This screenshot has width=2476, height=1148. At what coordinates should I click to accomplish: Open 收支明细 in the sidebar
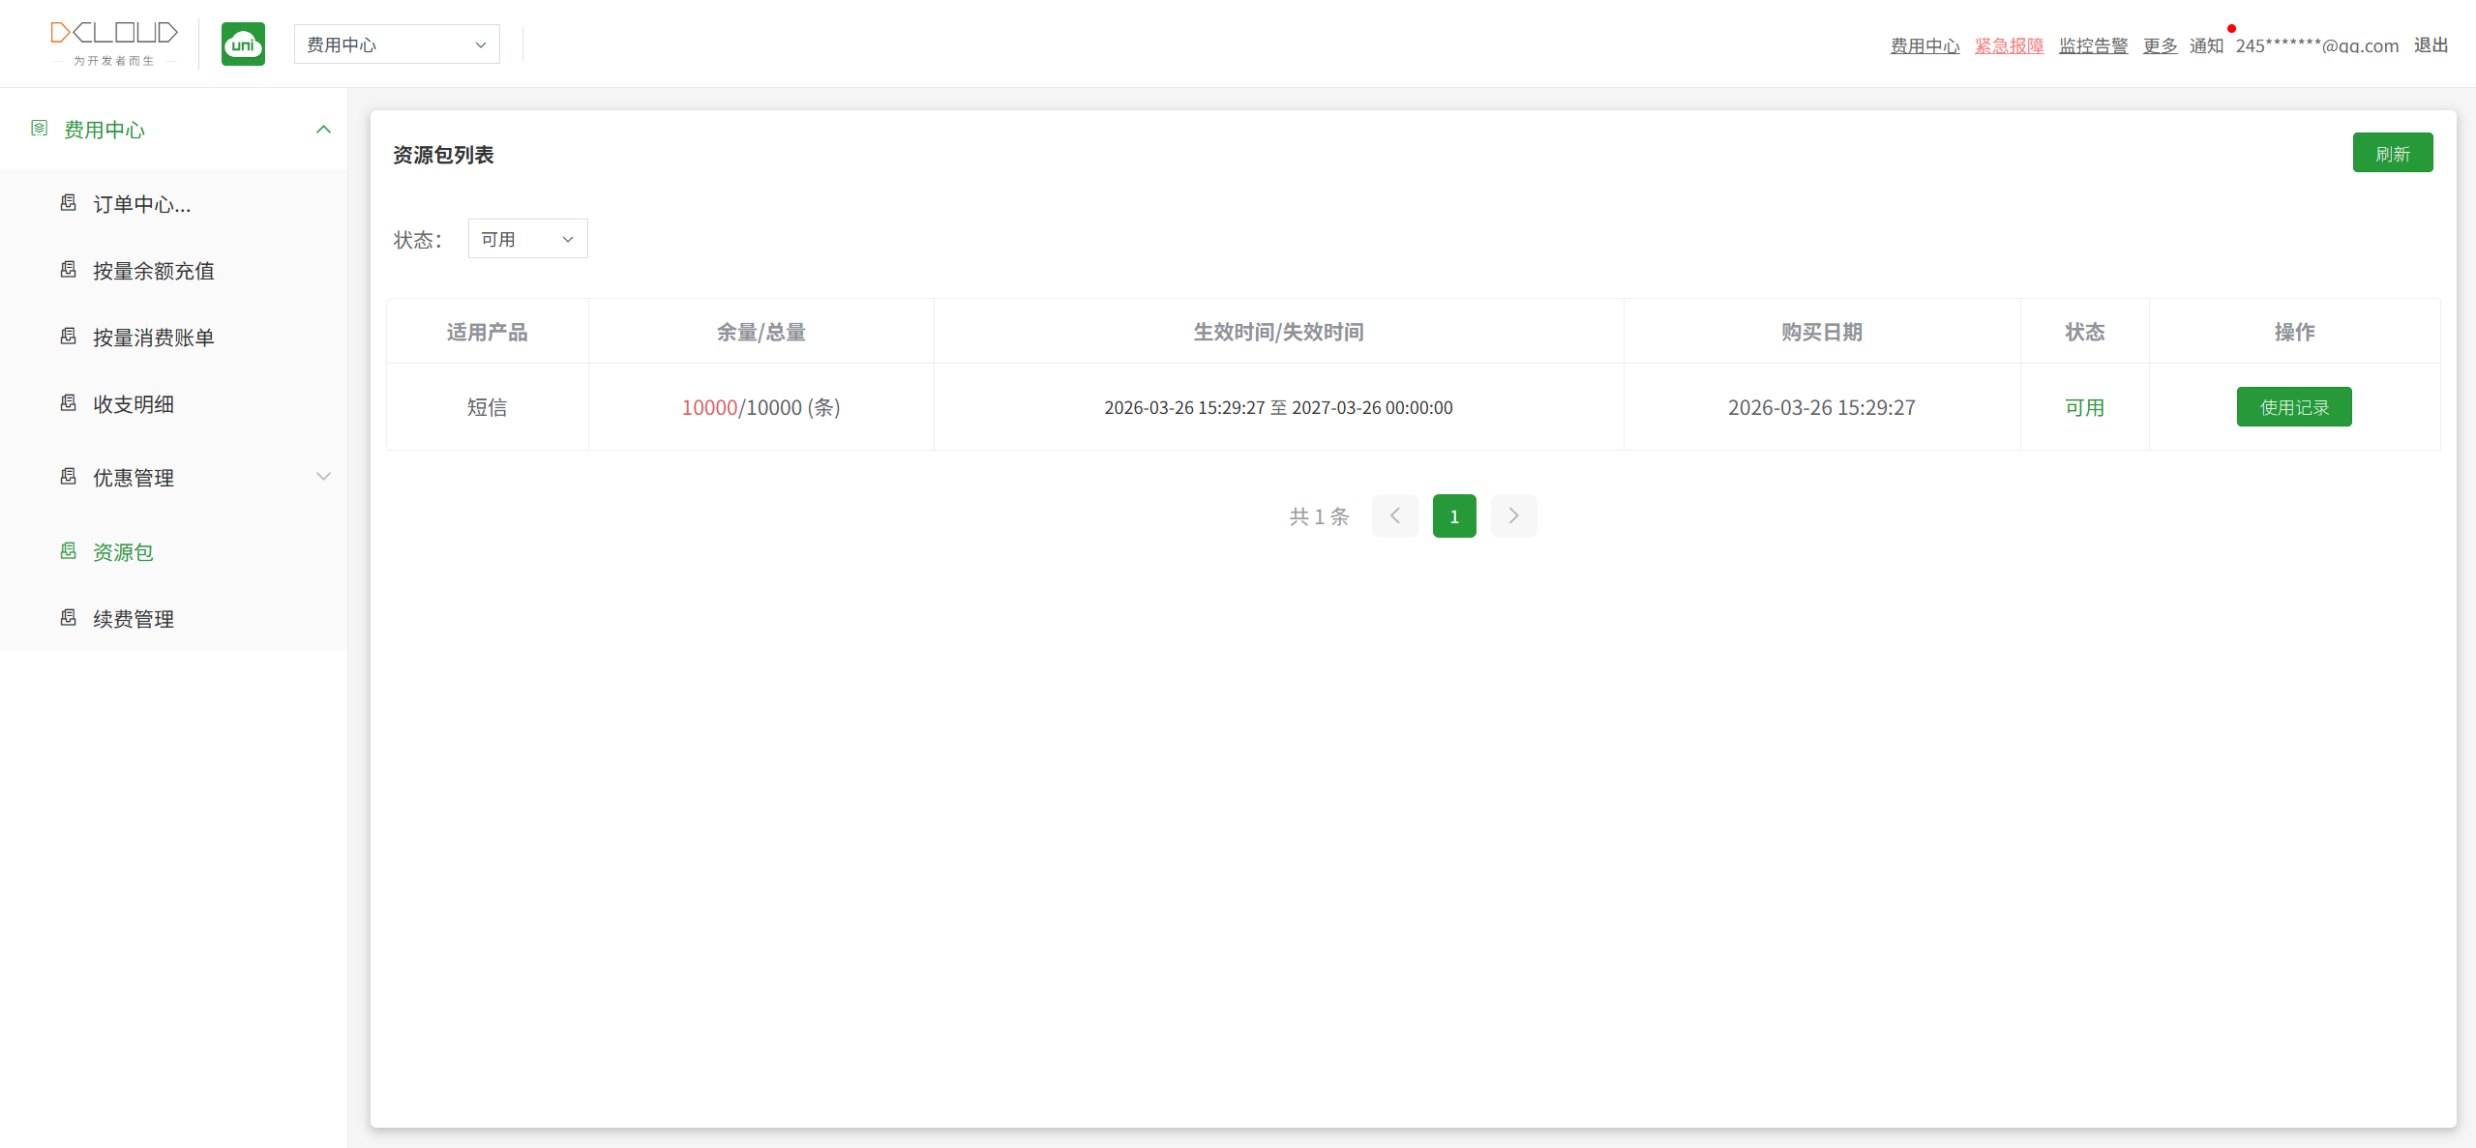(134, 404)
